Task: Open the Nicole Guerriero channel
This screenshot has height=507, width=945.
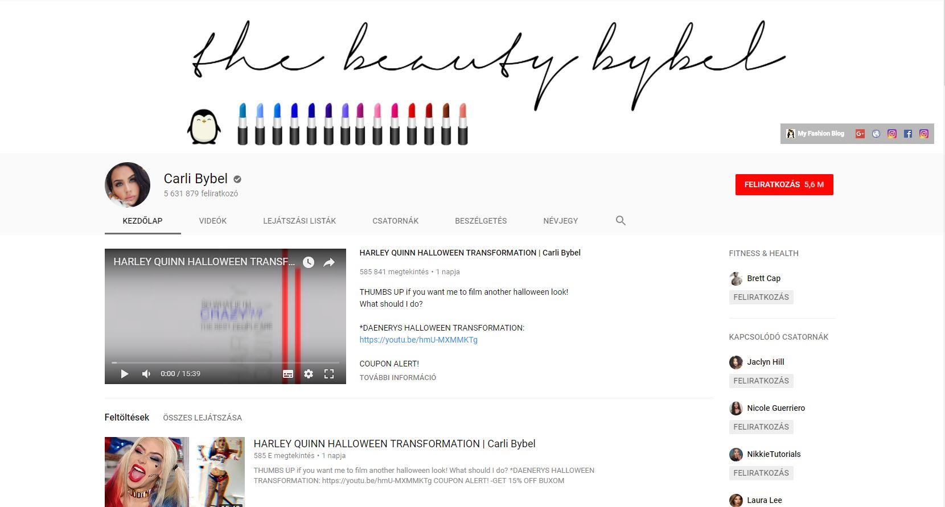Action: click(776, 408)
